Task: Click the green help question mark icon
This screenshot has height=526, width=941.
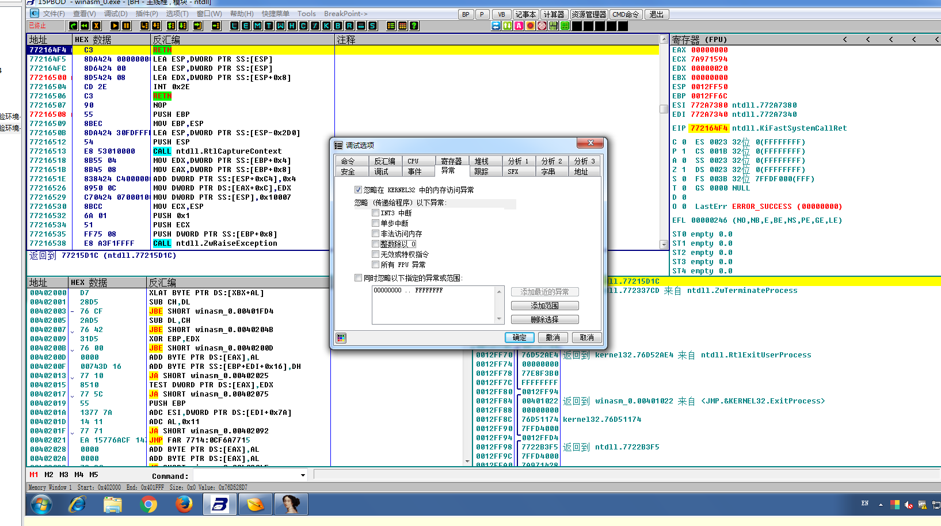Action: pos(414,26)
